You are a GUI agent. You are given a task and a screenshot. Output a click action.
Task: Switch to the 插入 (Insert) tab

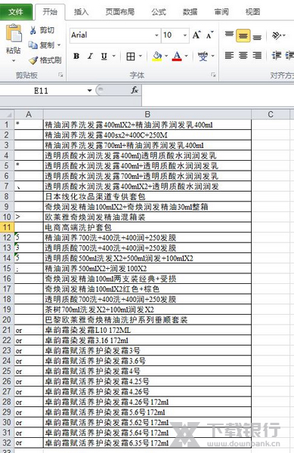[x=81, y=12]
